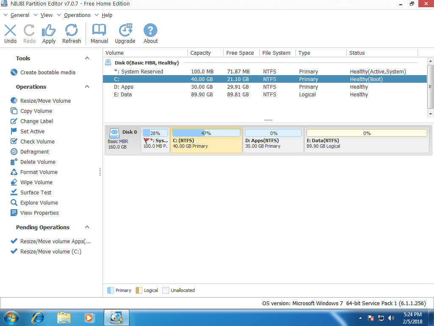The image size is (434, 326).
Task: Select E: Data(NTFS) partition block
Action: (367, 140)
